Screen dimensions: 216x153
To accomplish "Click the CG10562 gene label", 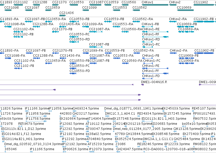I will [140, 7].
